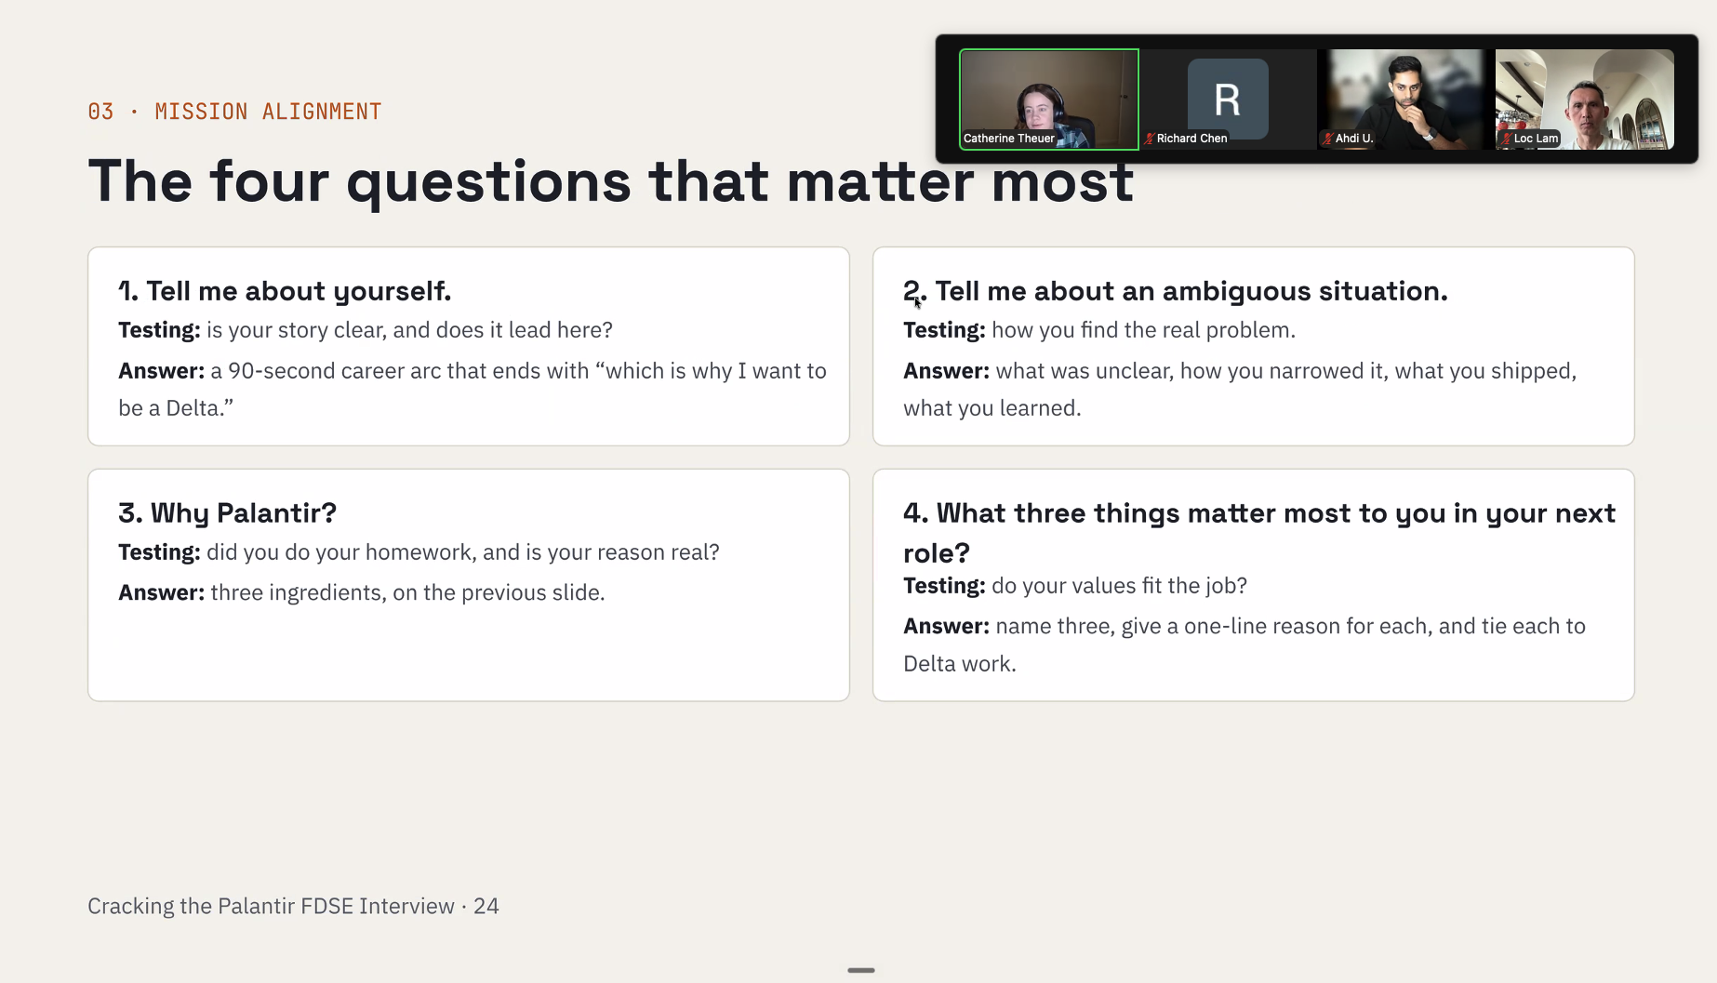Click heading '3. Why Palantir?'
Image resolution: width=1717 pixels, height=983 pixels.
pyautogui.click(x=227, y=513)
